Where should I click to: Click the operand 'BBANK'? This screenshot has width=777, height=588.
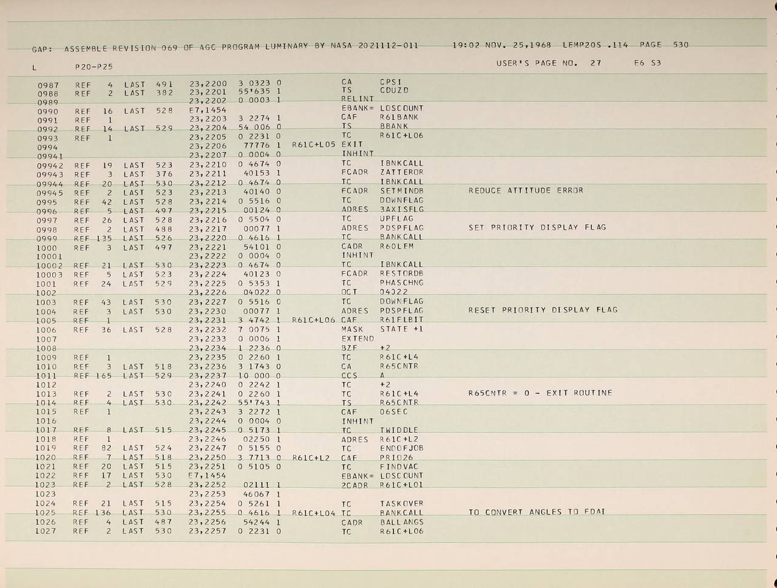[394, 126]
